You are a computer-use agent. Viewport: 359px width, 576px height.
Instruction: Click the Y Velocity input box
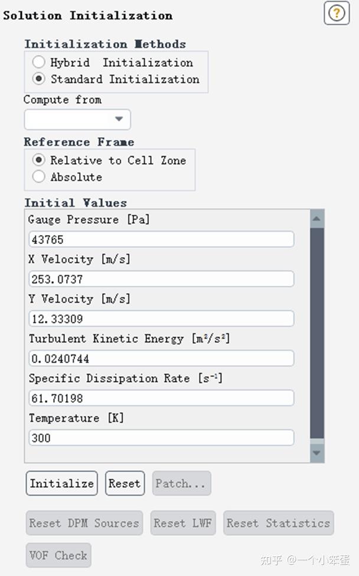(161, 318)
